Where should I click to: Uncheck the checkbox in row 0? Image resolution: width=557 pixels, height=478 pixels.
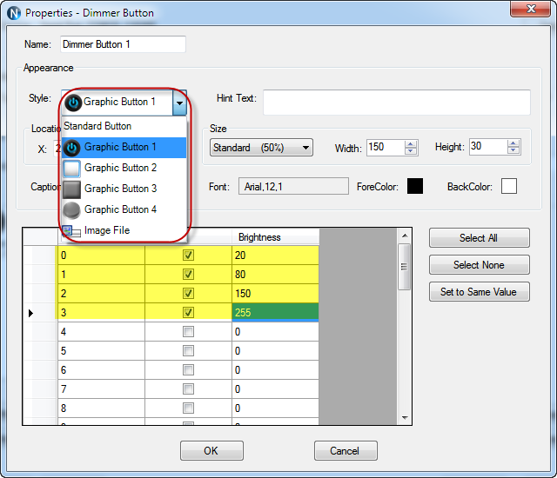(x=188, y=256)
